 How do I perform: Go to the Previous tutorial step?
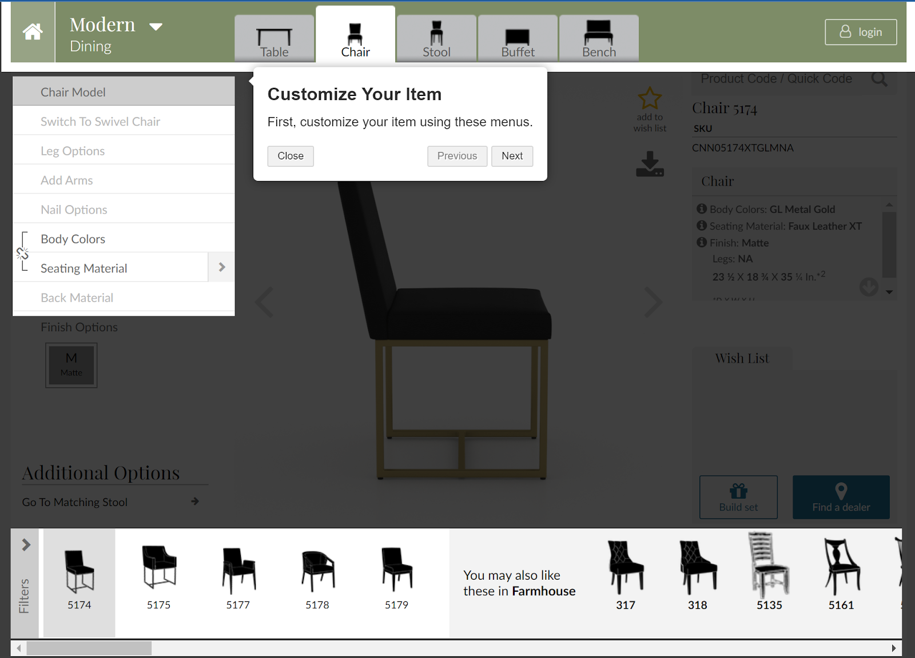pyautogui.click(x=457, y=156)
